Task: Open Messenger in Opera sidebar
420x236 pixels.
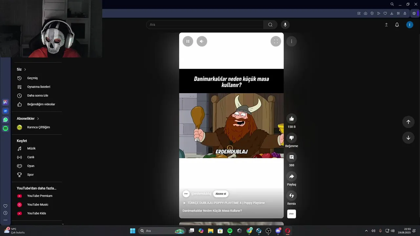Action: tap(5, 111)
